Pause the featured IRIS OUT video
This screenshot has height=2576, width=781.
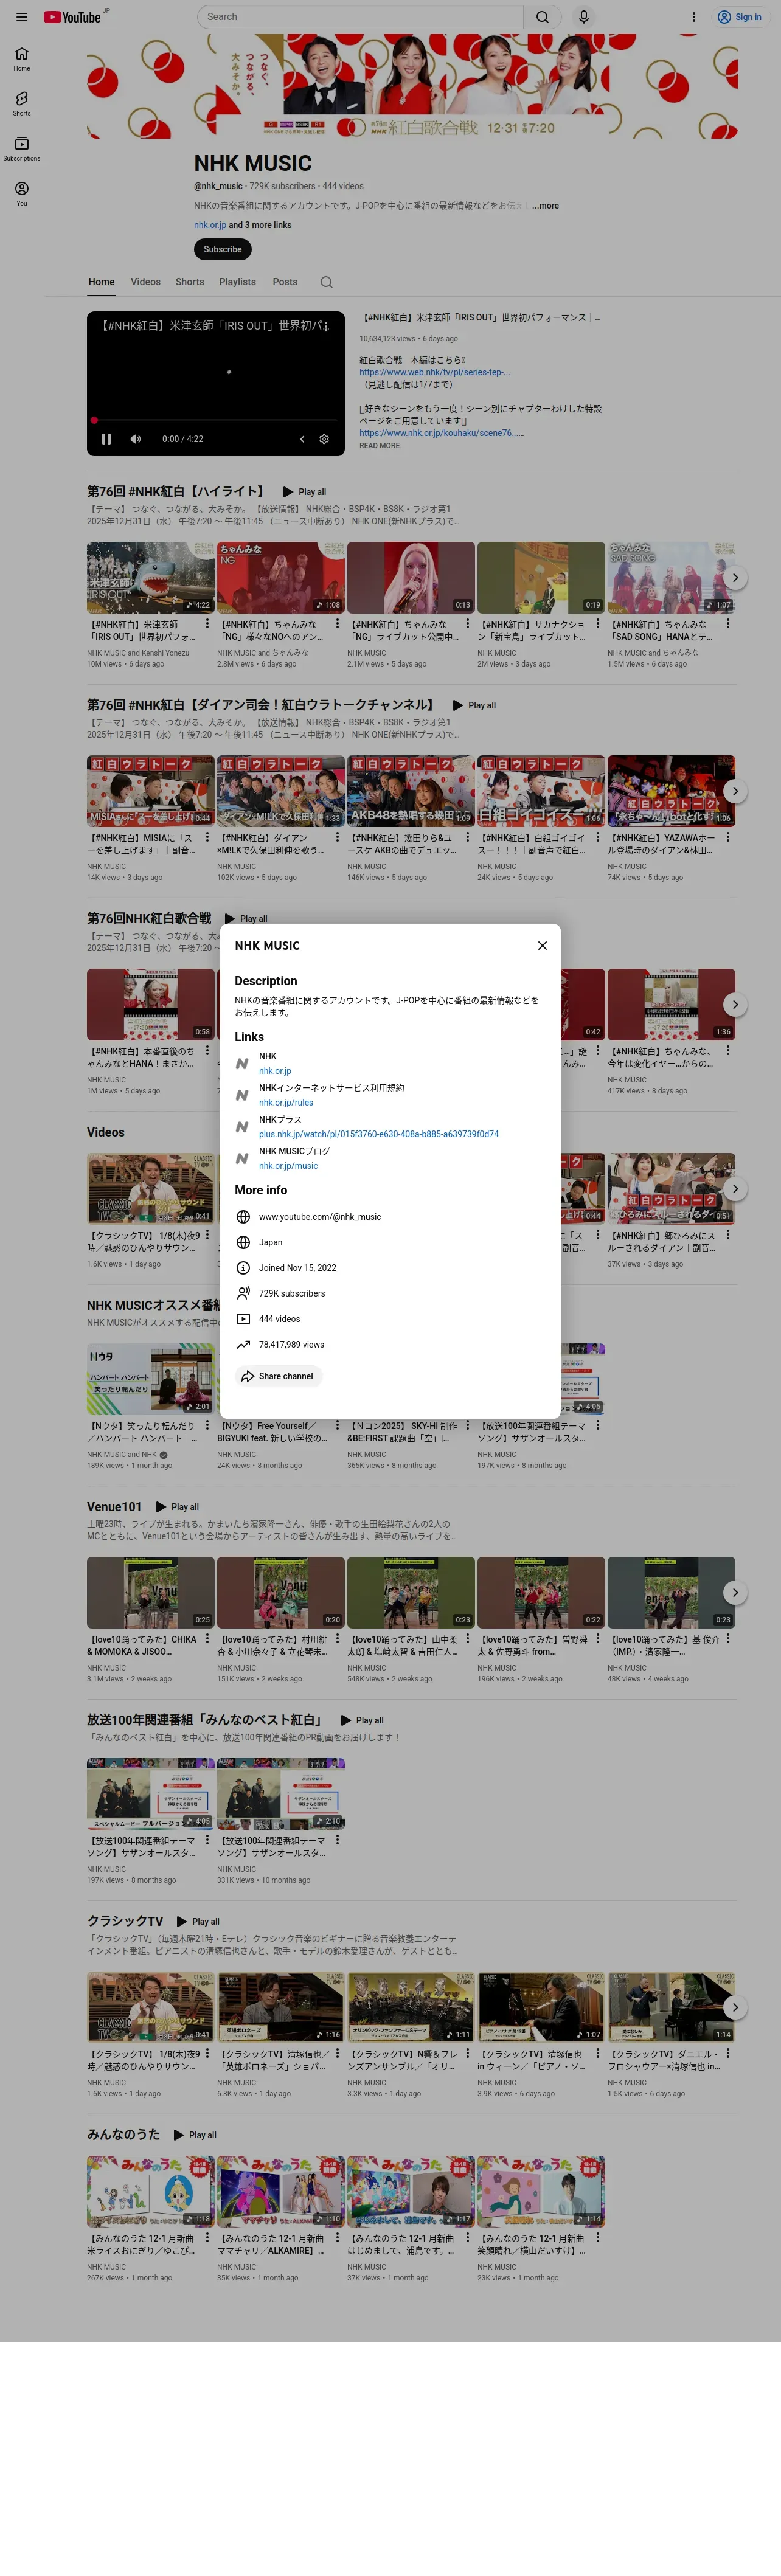[x=106, y=439]
